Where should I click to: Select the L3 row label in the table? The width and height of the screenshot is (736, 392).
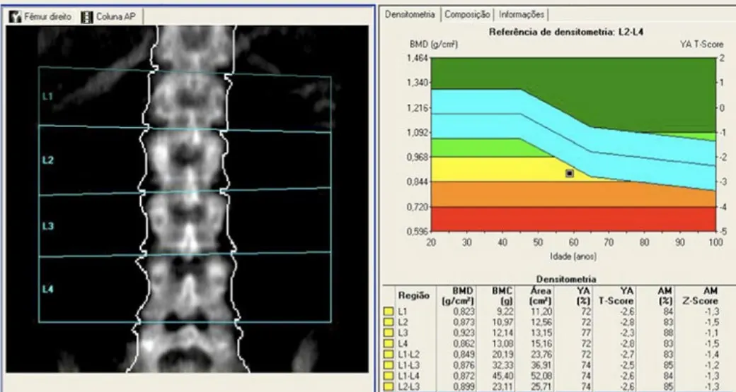tap(403, 333)
